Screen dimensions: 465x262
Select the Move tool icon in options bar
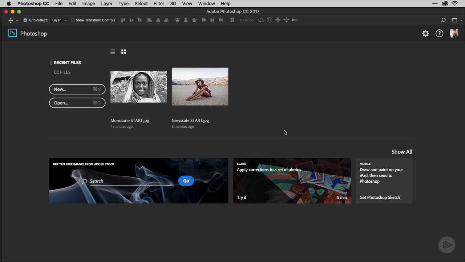coord(11,20)
